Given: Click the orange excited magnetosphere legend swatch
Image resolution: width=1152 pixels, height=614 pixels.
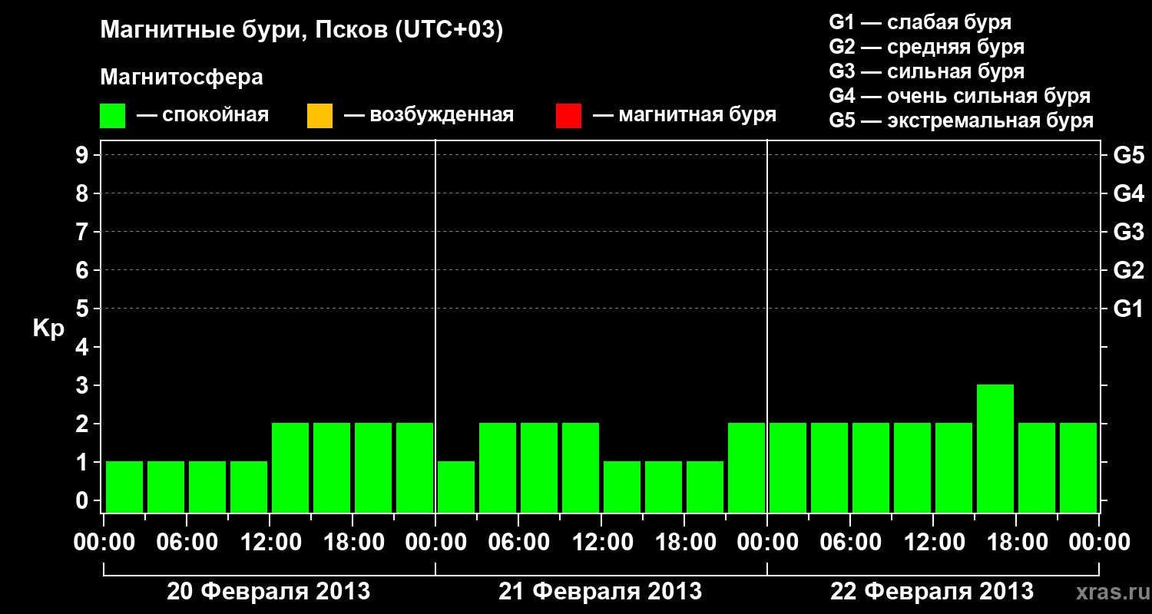Looking at the screenshot, I should (x=319, y=116).
